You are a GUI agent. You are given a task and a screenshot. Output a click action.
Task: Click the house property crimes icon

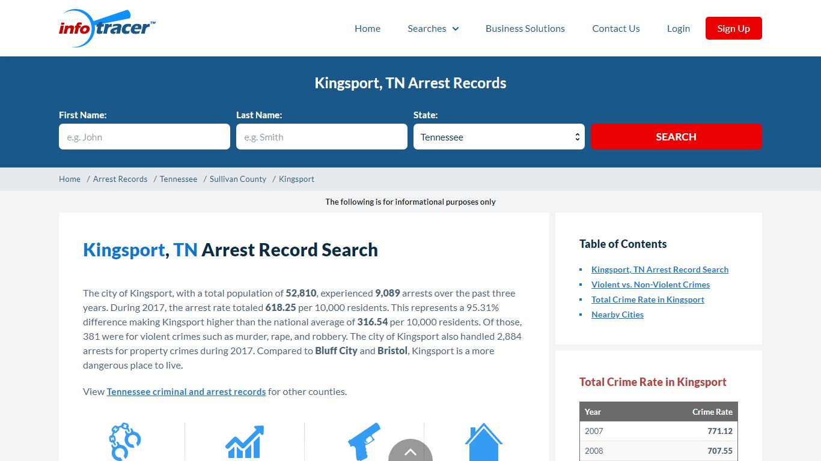484,442
